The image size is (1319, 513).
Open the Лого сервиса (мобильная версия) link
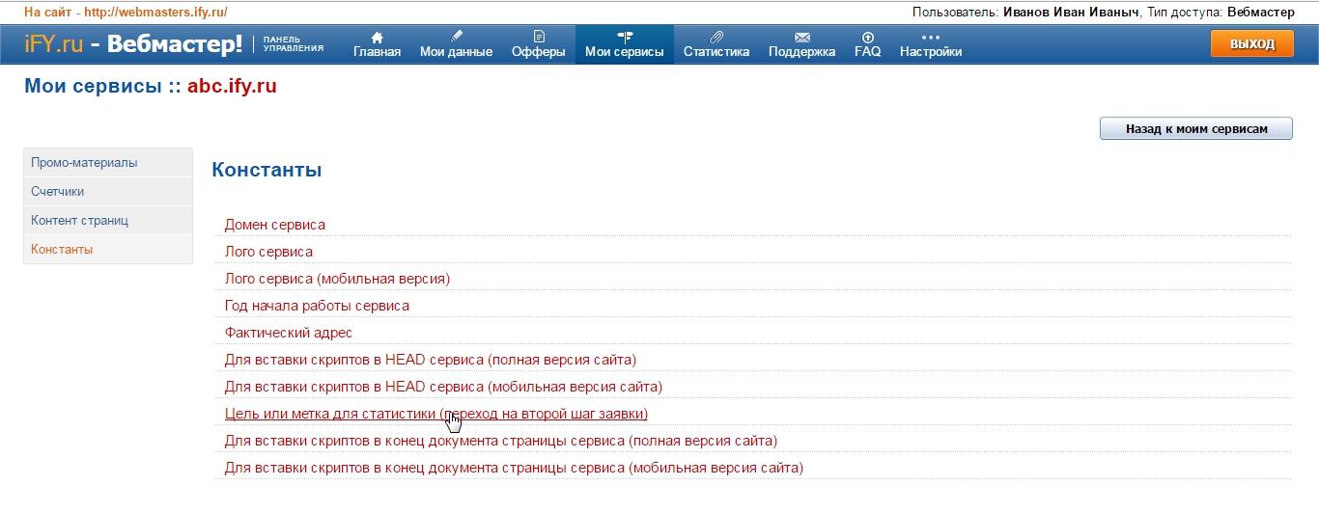click(x=337, y=279)
